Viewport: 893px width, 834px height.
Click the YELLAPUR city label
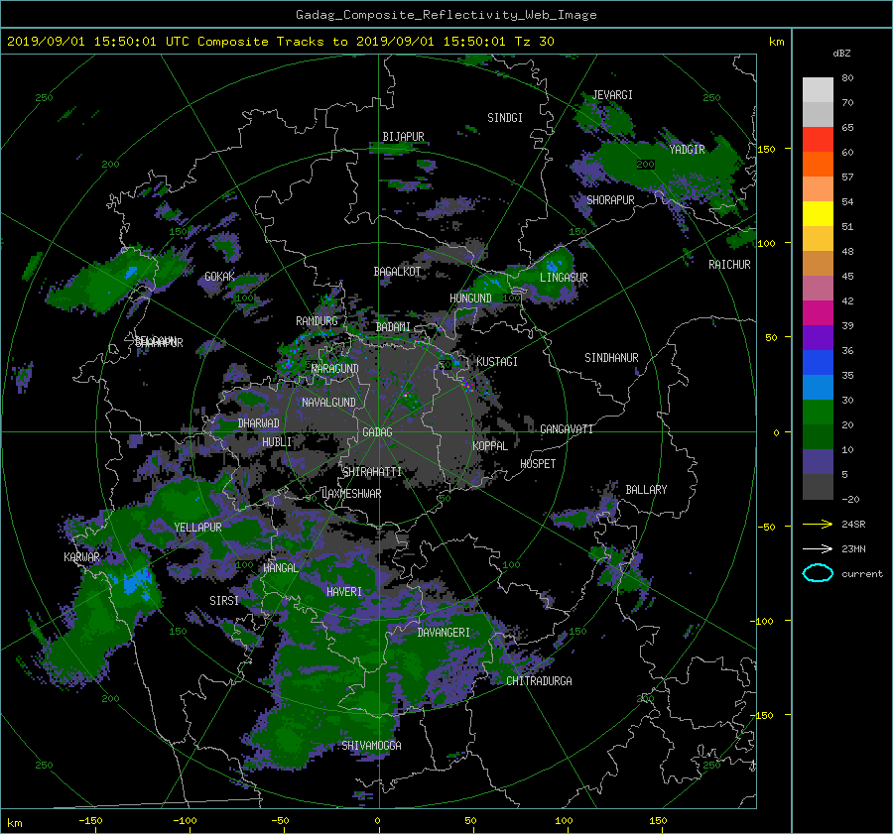pos(197,528)
